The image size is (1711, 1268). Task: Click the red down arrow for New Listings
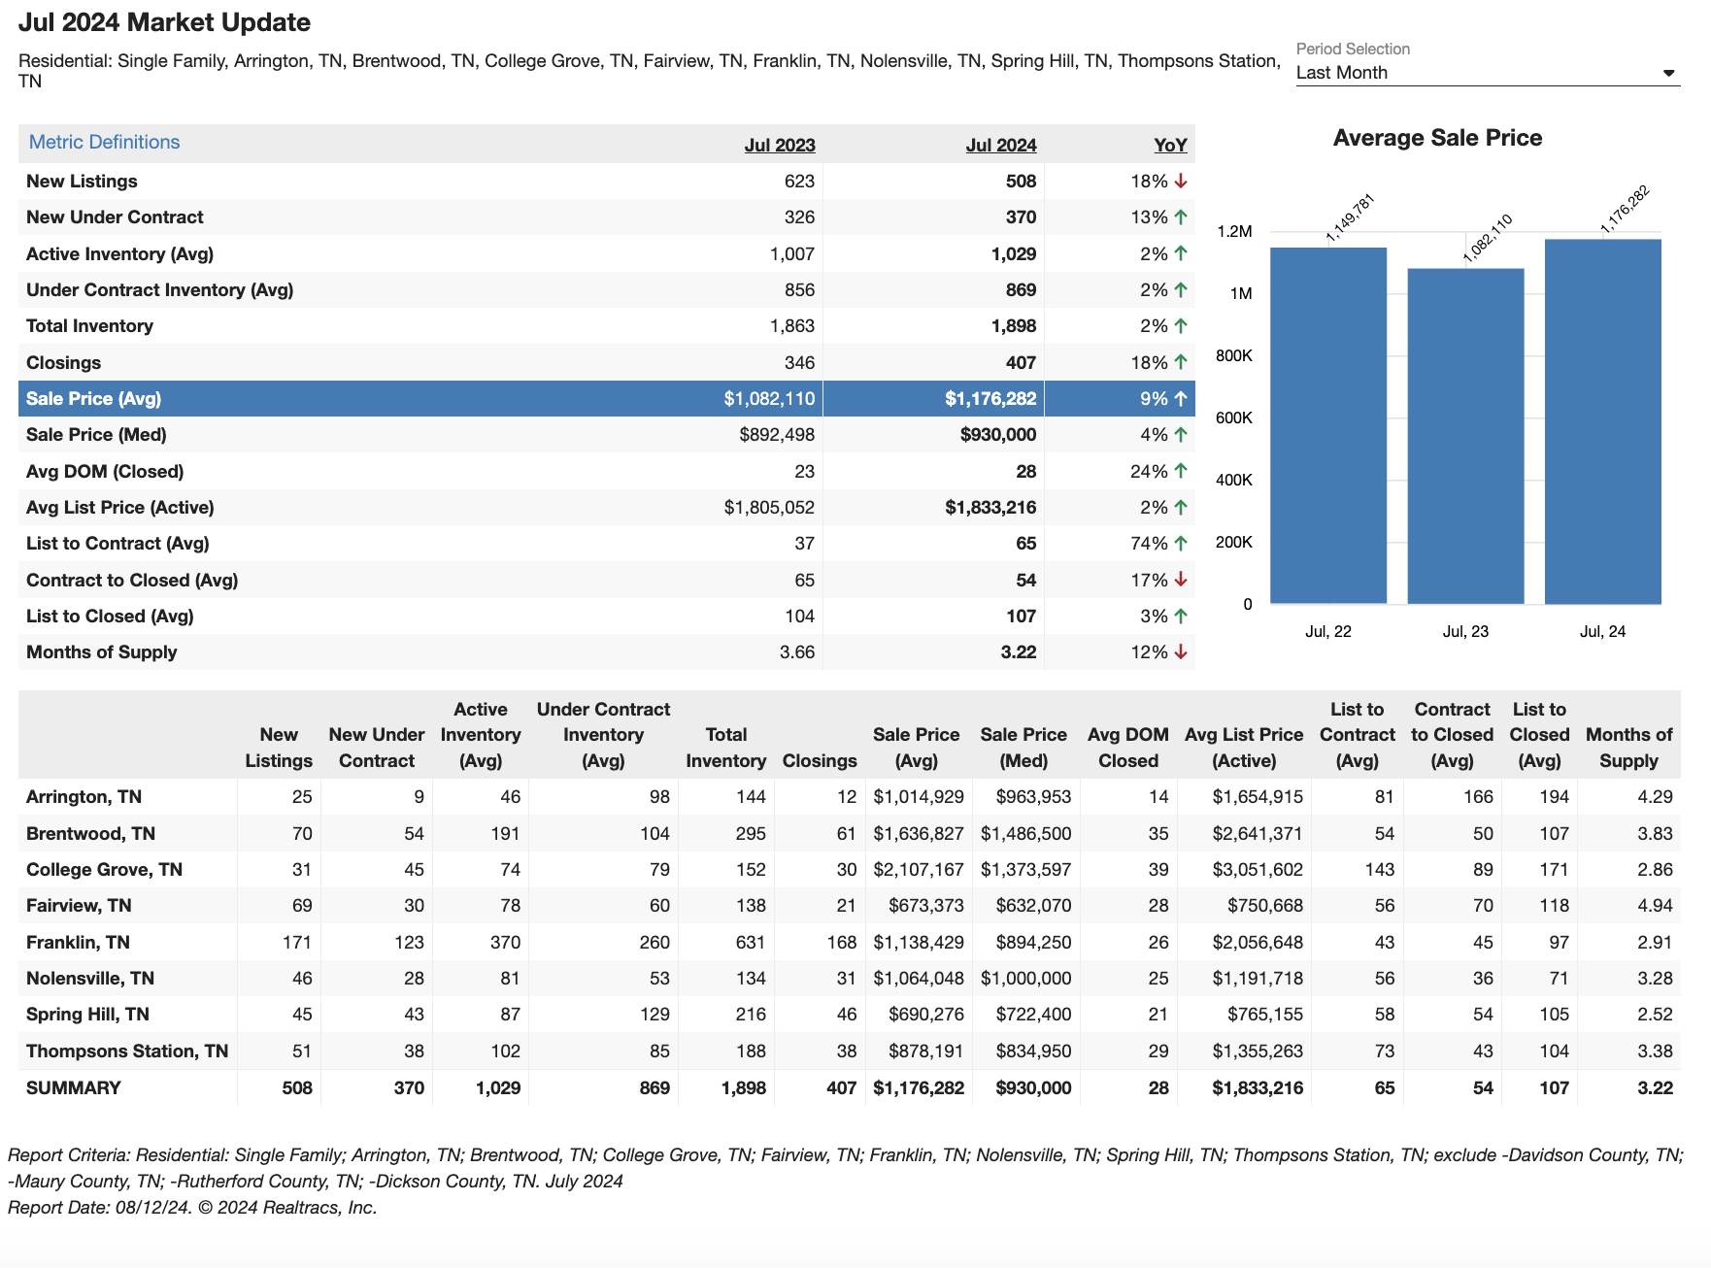coord(1181,181)
